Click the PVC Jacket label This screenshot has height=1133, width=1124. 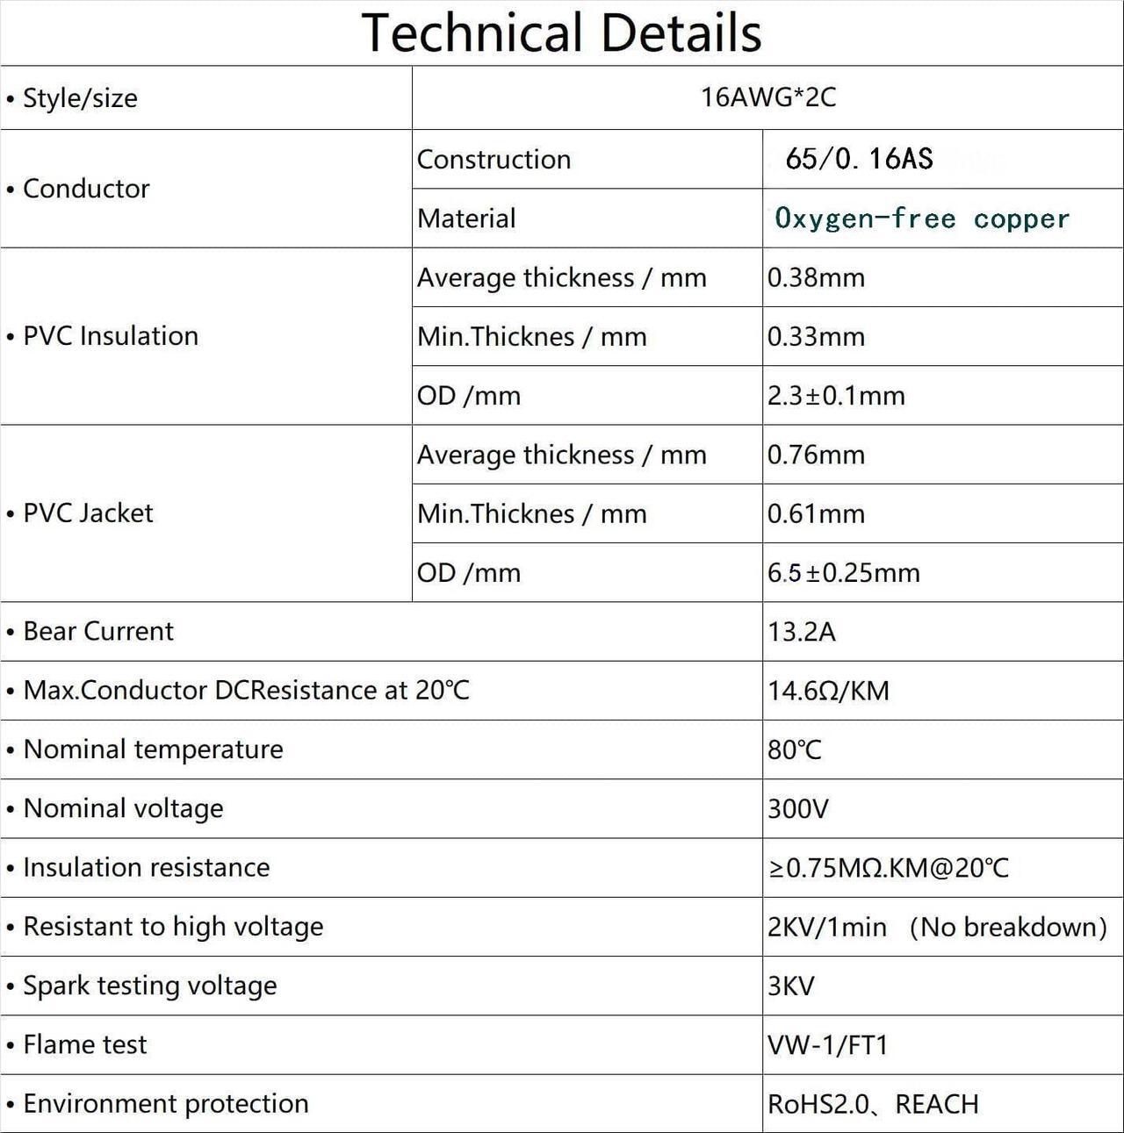[88, 513]
